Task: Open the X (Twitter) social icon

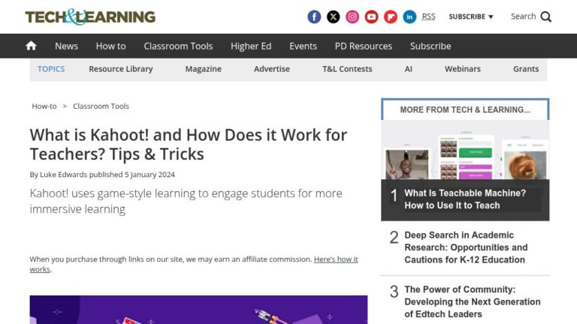Action: click(x=333, y=16)
